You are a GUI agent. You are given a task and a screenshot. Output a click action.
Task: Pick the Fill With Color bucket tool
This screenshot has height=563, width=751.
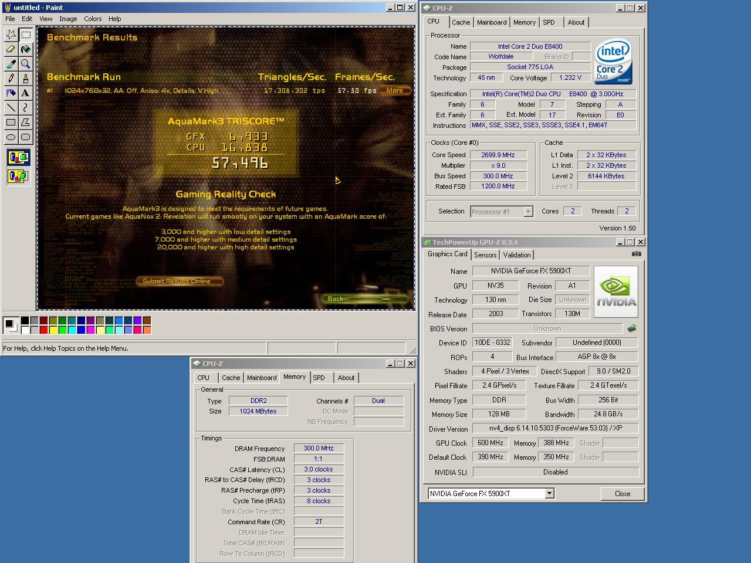[x=26, y=49]
